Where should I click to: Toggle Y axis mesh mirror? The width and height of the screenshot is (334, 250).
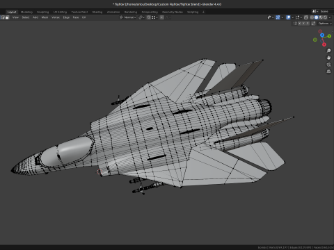pyautogui.click(x=303, y=24)
